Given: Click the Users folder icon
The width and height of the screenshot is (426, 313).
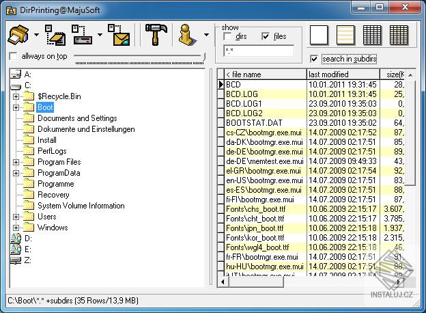Looking at the screenshot, I should pos(29,217).
